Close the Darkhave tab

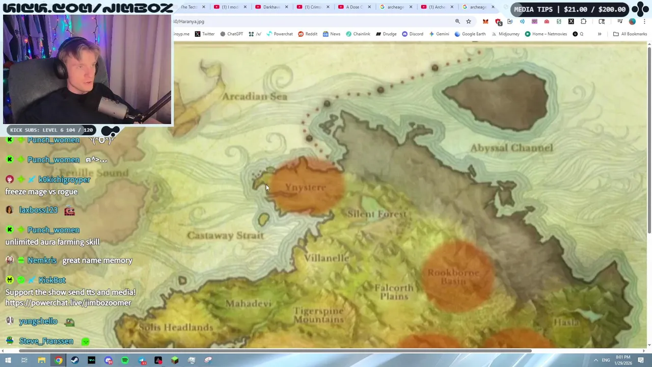tap(287, 7)
